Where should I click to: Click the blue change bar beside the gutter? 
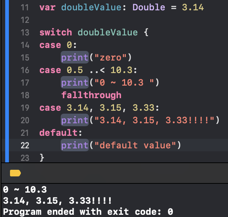(x=7, y=81)
